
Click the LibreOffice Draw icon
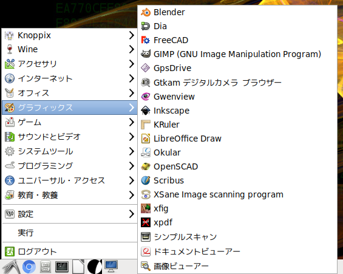pos(146,139)
